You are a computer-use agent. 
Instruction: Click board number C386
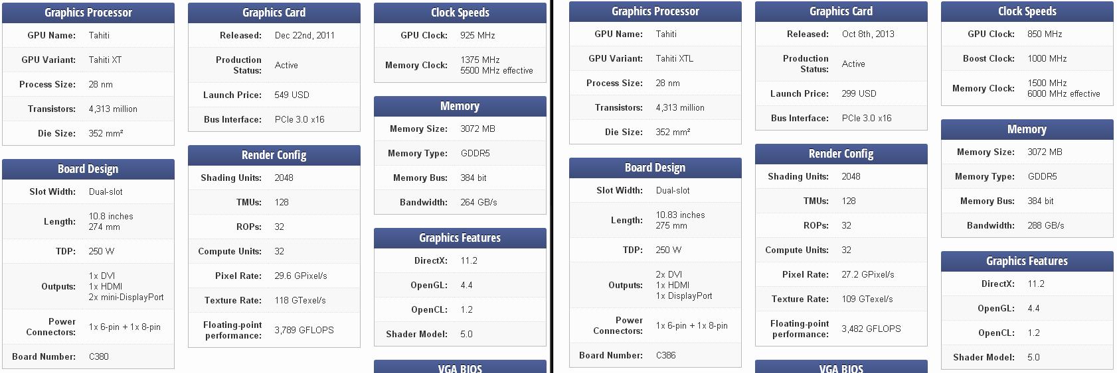(x=665, y=355)
